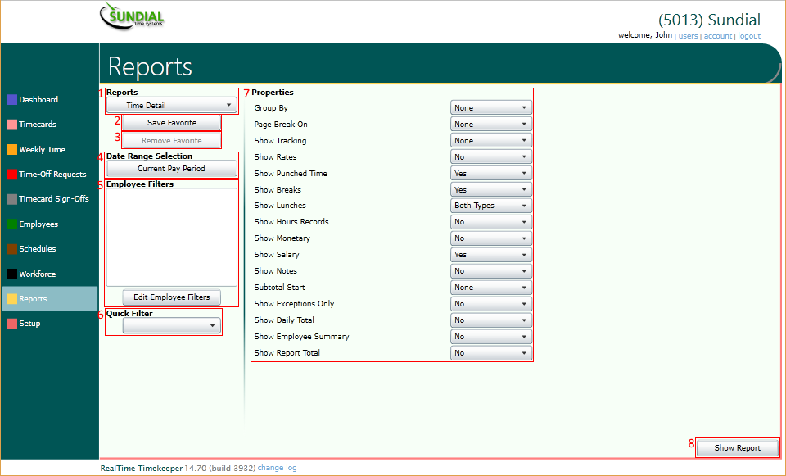Click the gray Timecard Sign-Offs square icon
The image size is (786, 476).
point(12,199)
